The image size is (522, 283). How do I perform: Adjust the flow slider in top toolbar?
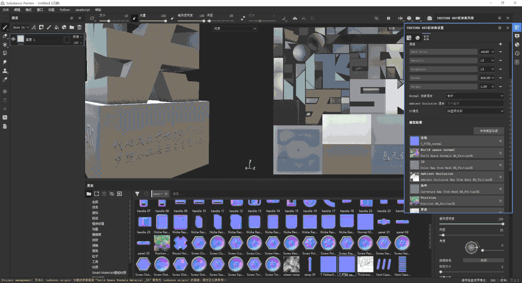pos(153,21)
